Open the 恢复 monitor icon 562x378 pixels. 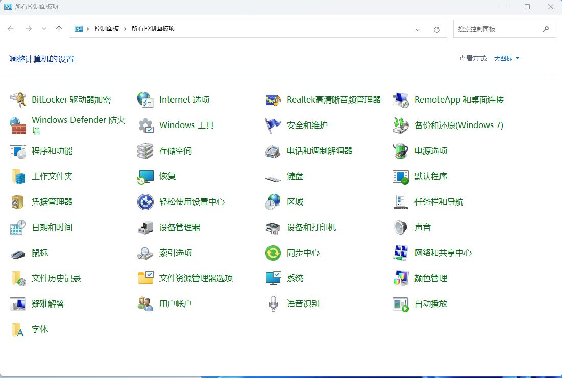pyautogui.click(x=145, y=177)
